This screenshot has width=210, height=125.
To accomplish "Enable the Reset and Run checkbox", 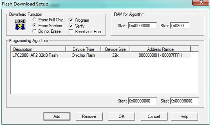I will [x=71, y=32].
